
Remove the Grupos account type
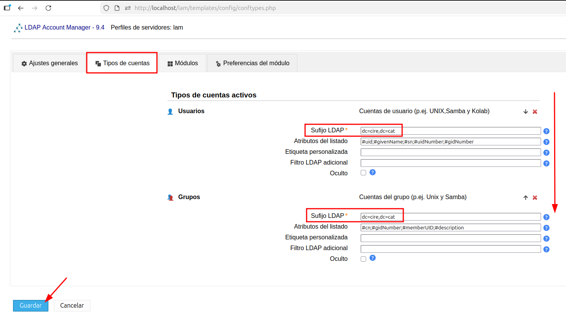535,197
